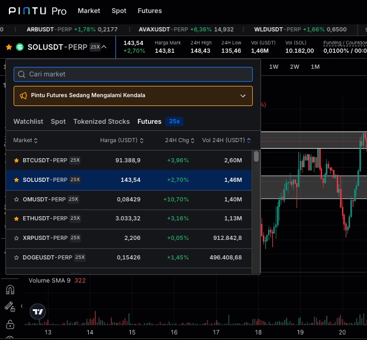Open the Watchlist tab
367x340 pixels.
[x=28, y=121]
